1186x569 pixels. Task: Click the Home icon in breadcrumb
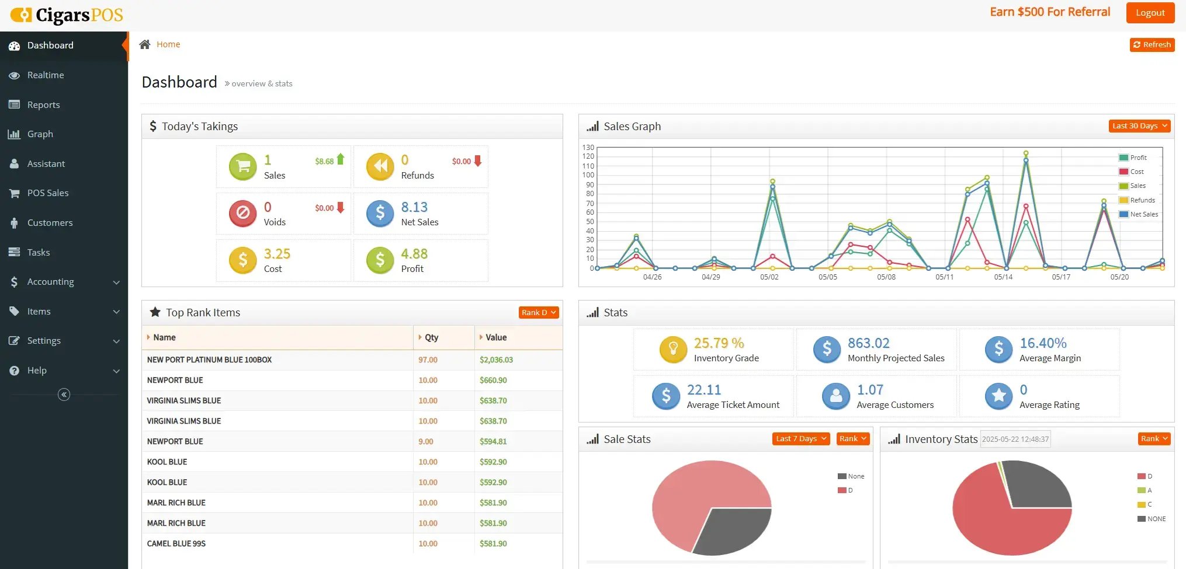pyautogui.click(x=145, y=44)
